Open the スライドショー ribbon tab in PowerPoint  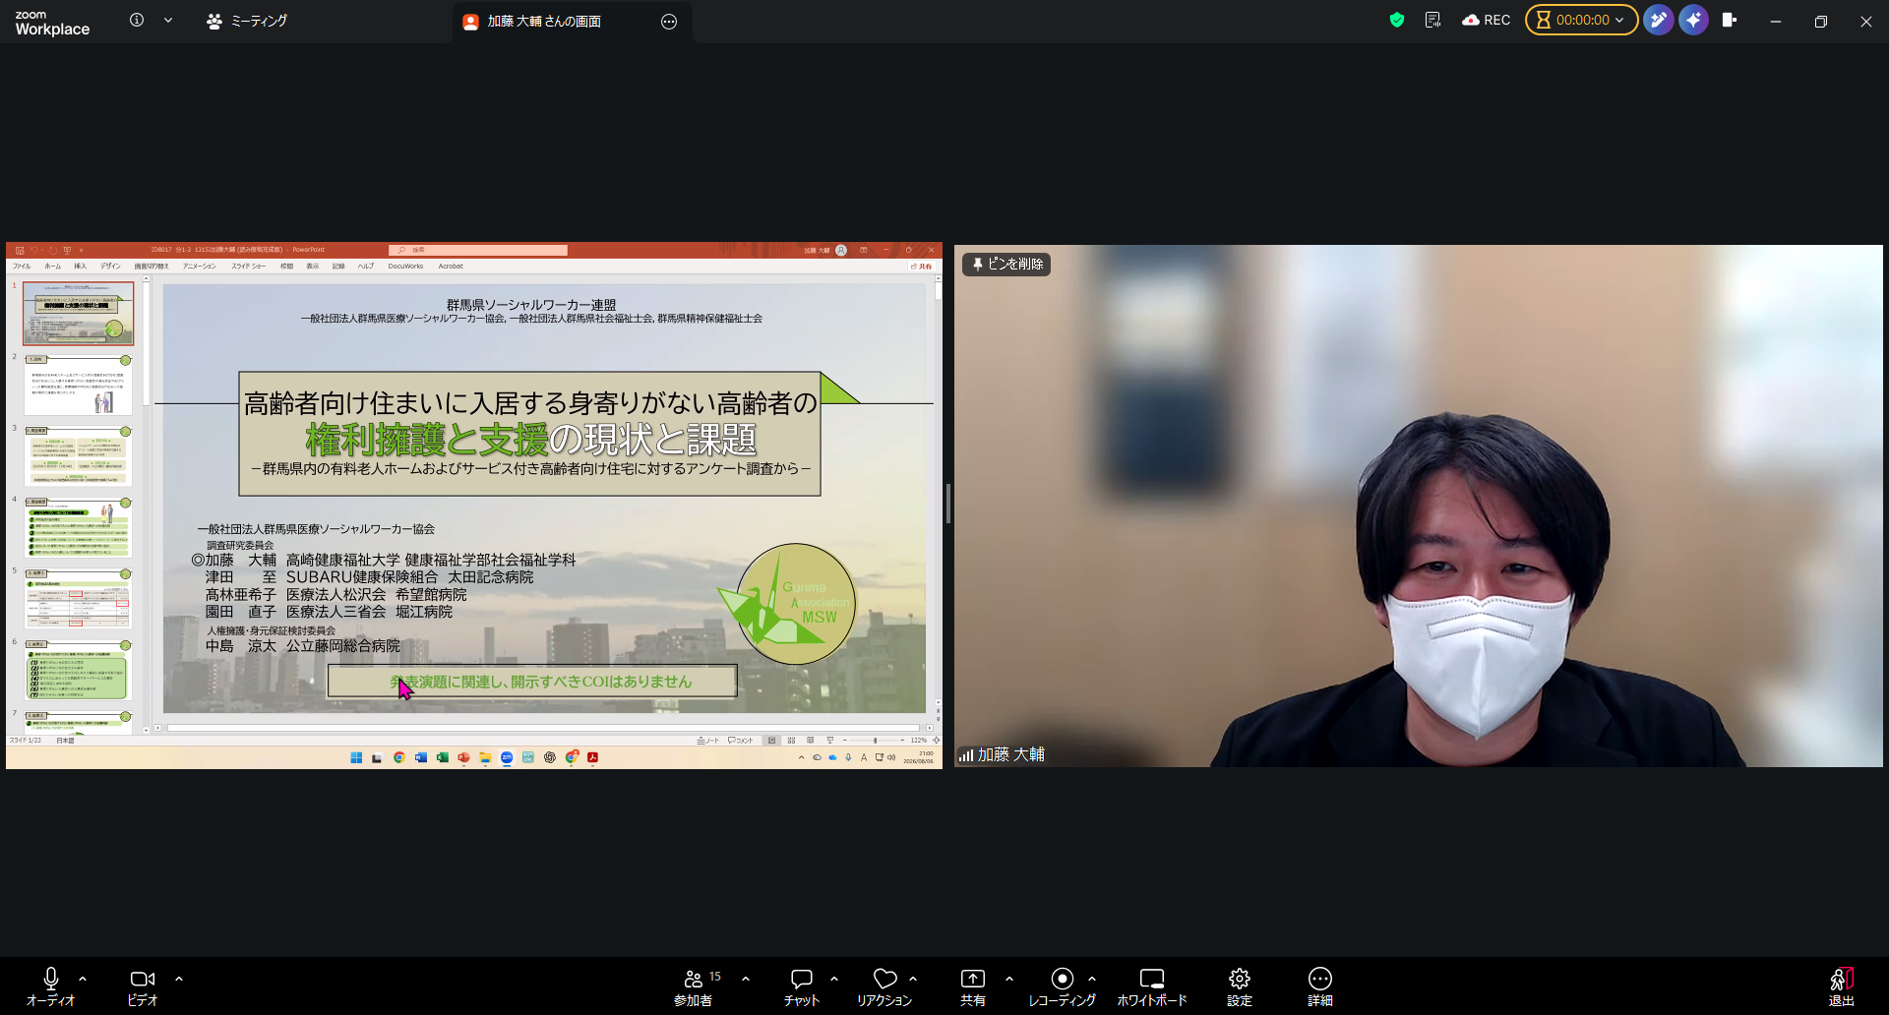(x=249, y=266)
